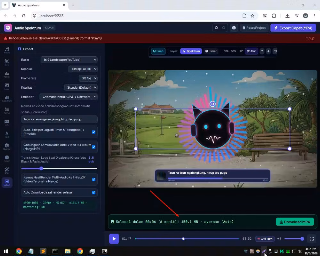This screenshot has width=320, height=256.
Task: Open the Timer clock panel in sidebar
Action: 7,158
